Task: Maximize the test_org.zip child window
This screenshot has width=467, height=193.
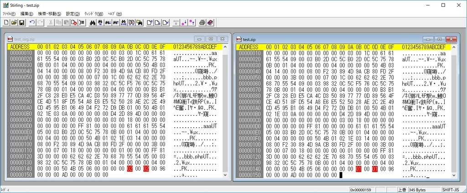Action: click(211, 39)
